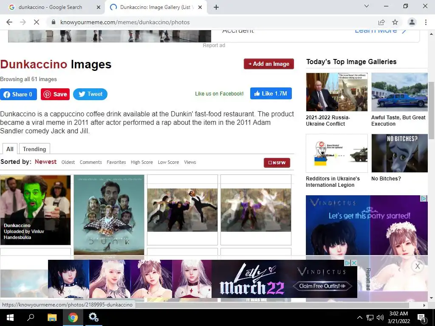Open Chrome profile menu
This screenshot has width=435, height=326.
412,22
